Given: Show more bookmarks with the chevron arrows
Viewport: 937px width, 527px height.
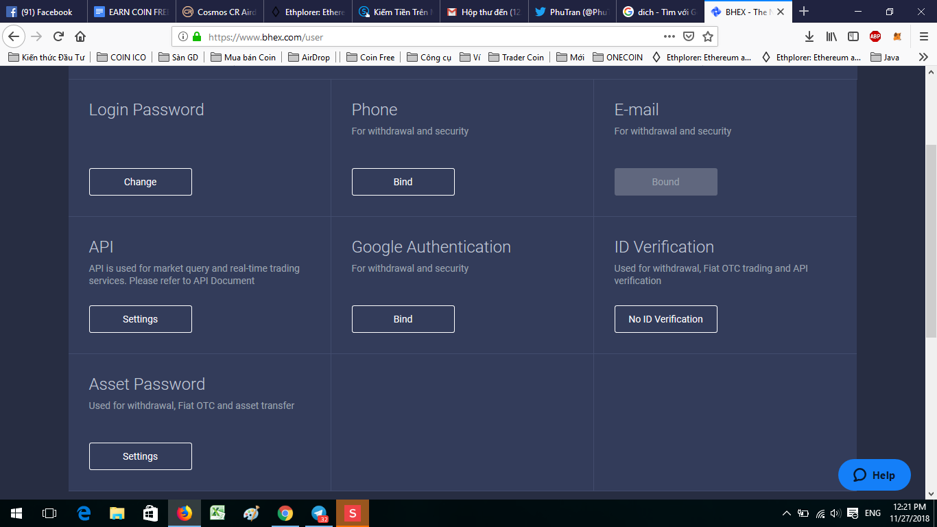Looking at the screenshot, I should pyautogui.click(x=923, y=58).
